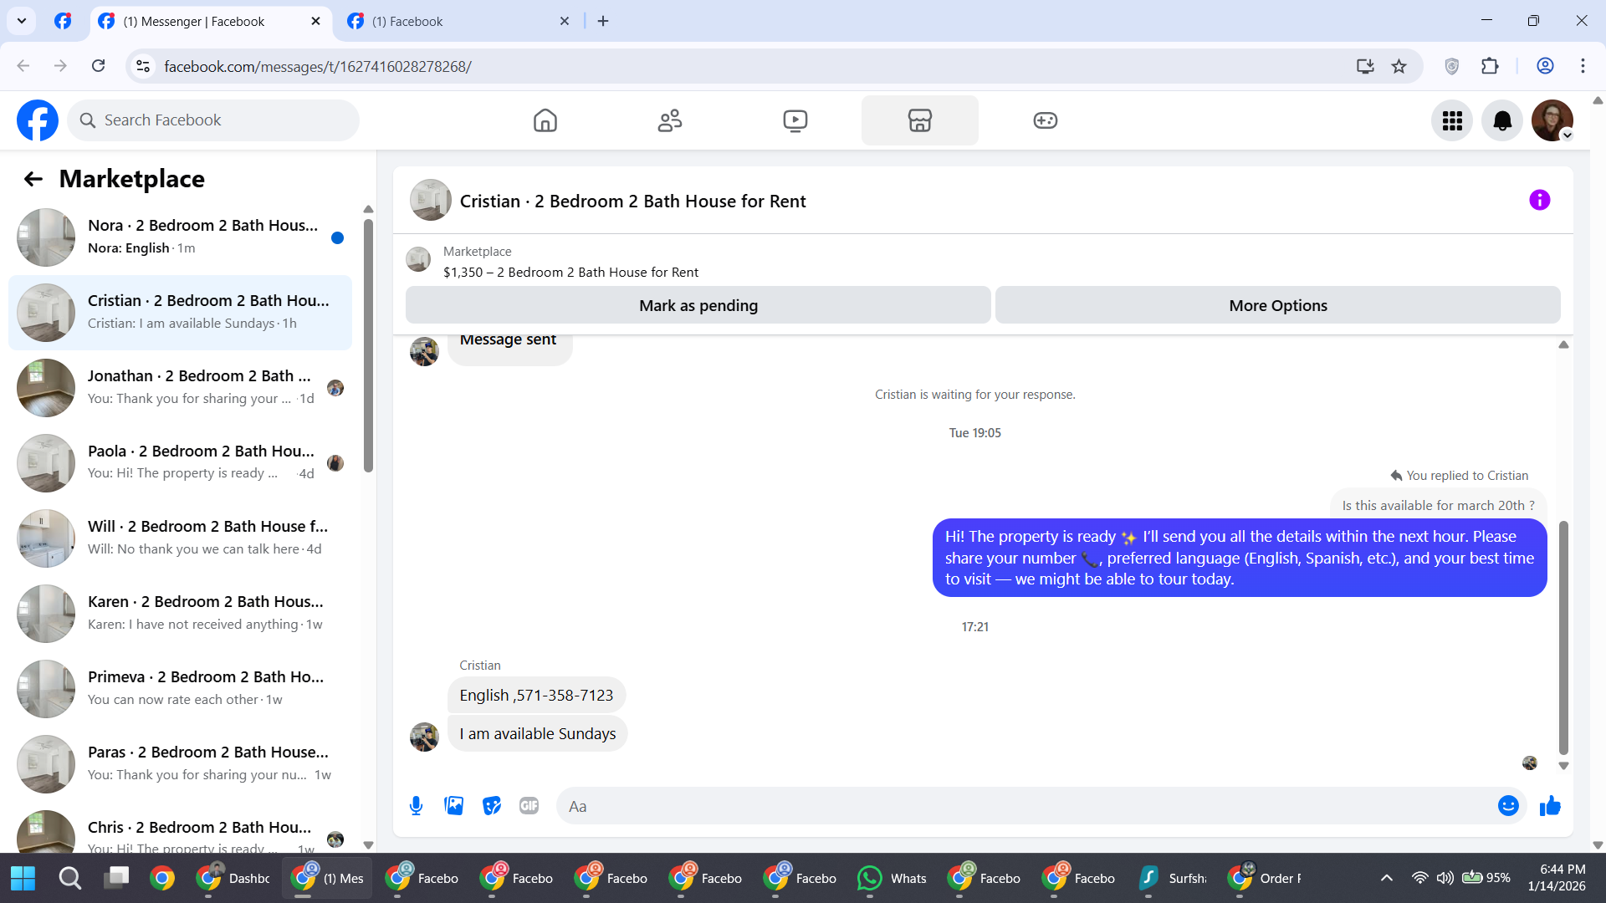Go back from Marketplace chats list
The height and width of the screenshot is (903, 1606).
click(33, 179)
